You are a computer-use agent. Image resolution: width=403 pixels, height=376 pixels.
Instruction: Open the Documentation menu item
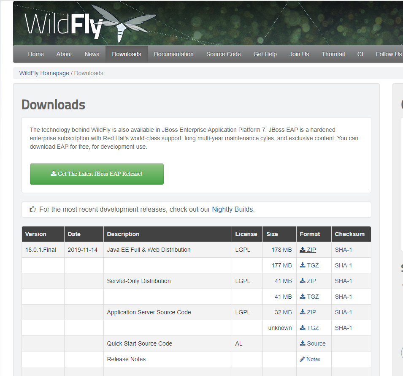173,54
